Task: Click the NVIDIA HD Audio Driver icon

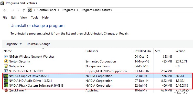Action: tap(6, 81)
